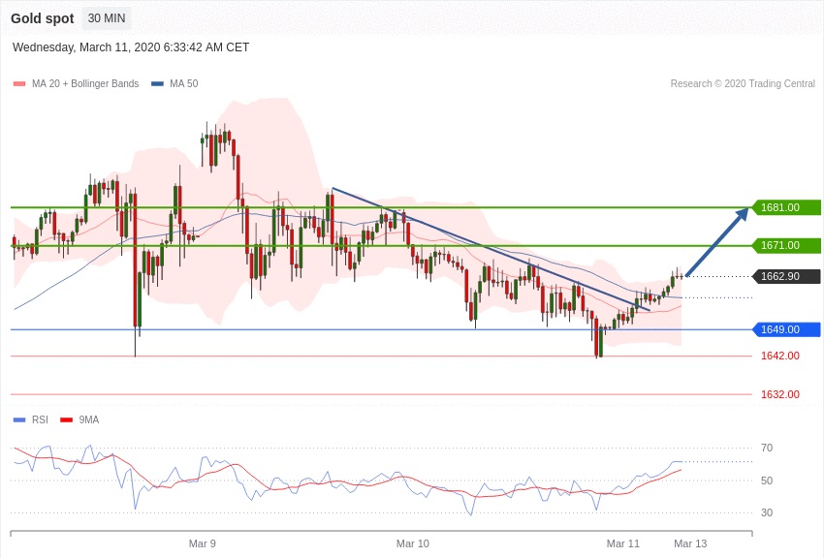Select the Mar 11 date marker
The width and height of the screenshot is (824, 558).
[x=623, y=543]
